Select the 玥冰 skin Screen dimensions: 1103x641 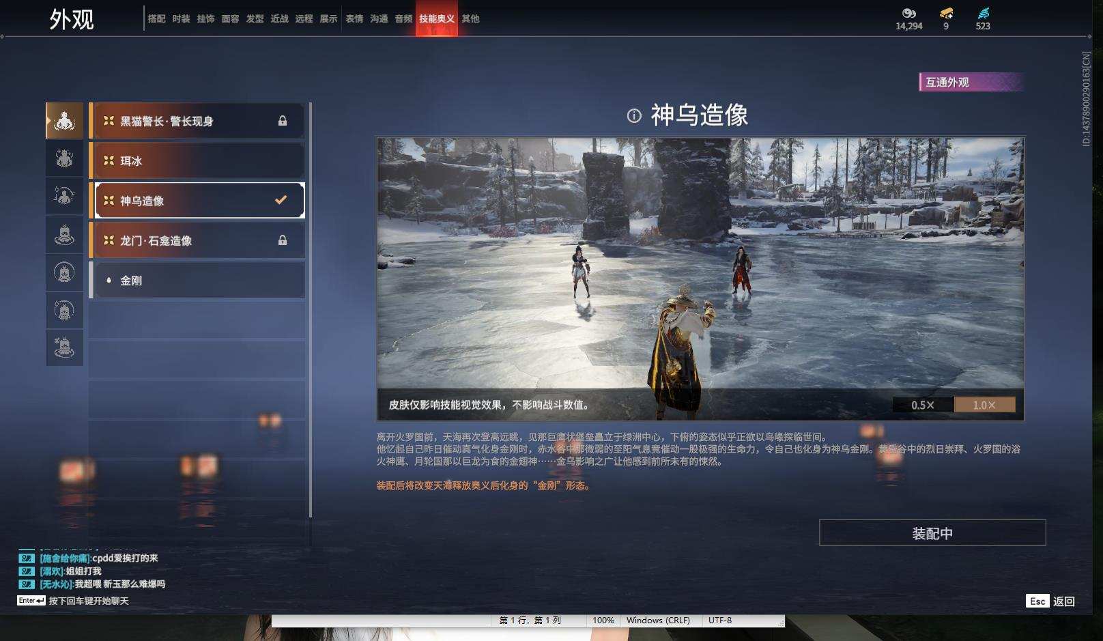click(x=197, y=160)
